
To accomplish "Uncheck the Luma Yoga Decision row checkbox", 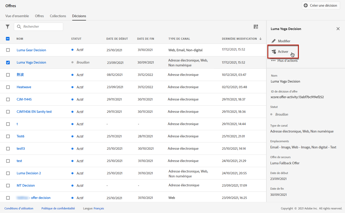I will click(x=8, y=62).
